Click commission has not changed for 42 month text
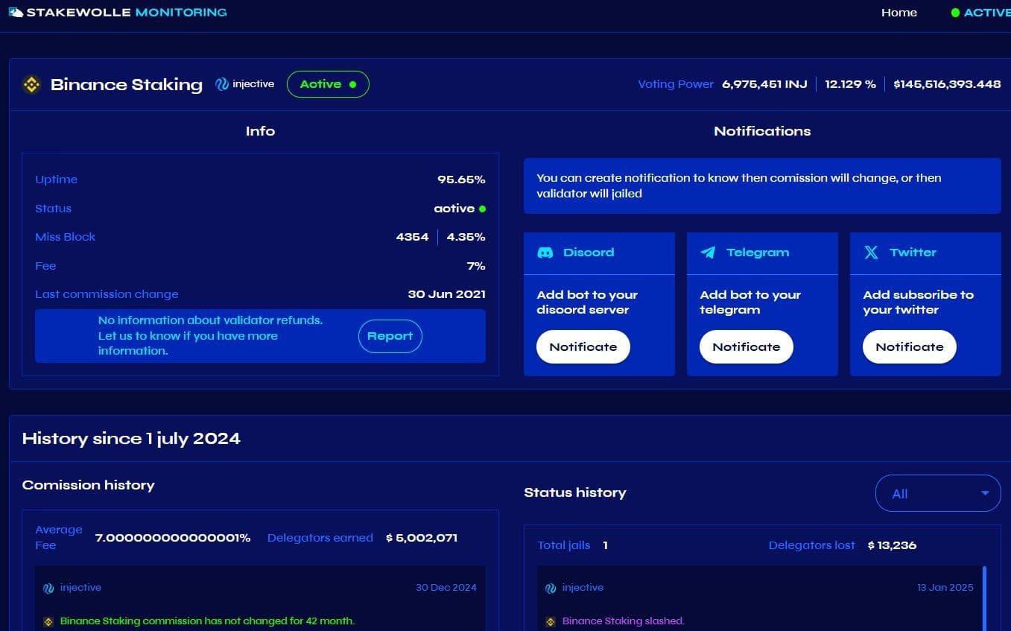This screenshot has height=631, width=1011. coord(207,621)
